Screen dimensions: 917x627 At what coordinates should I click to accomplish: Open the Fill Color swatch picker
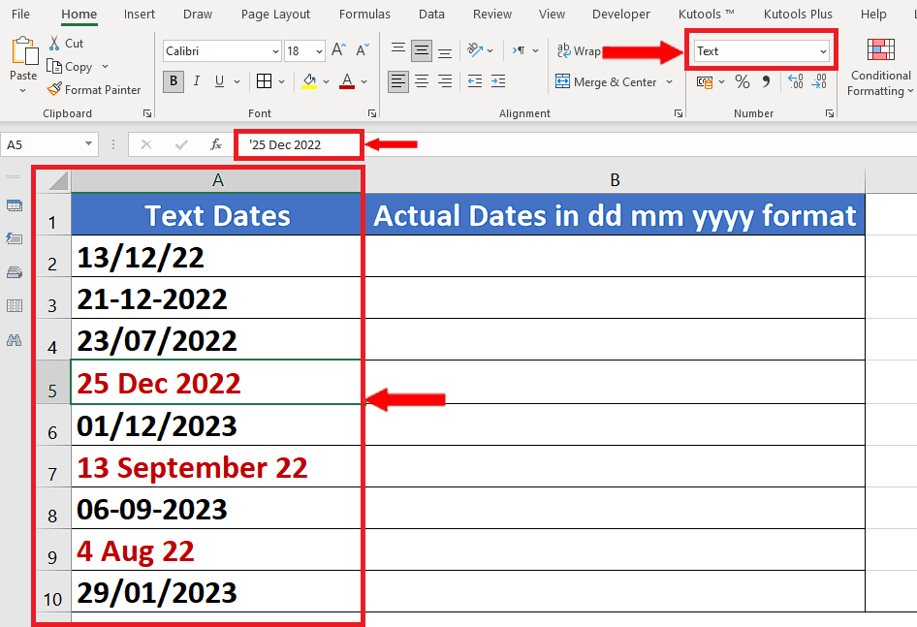(327, 82)
